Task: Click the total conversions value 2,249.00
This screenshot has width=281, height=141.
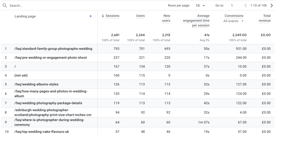Action: 239,35
